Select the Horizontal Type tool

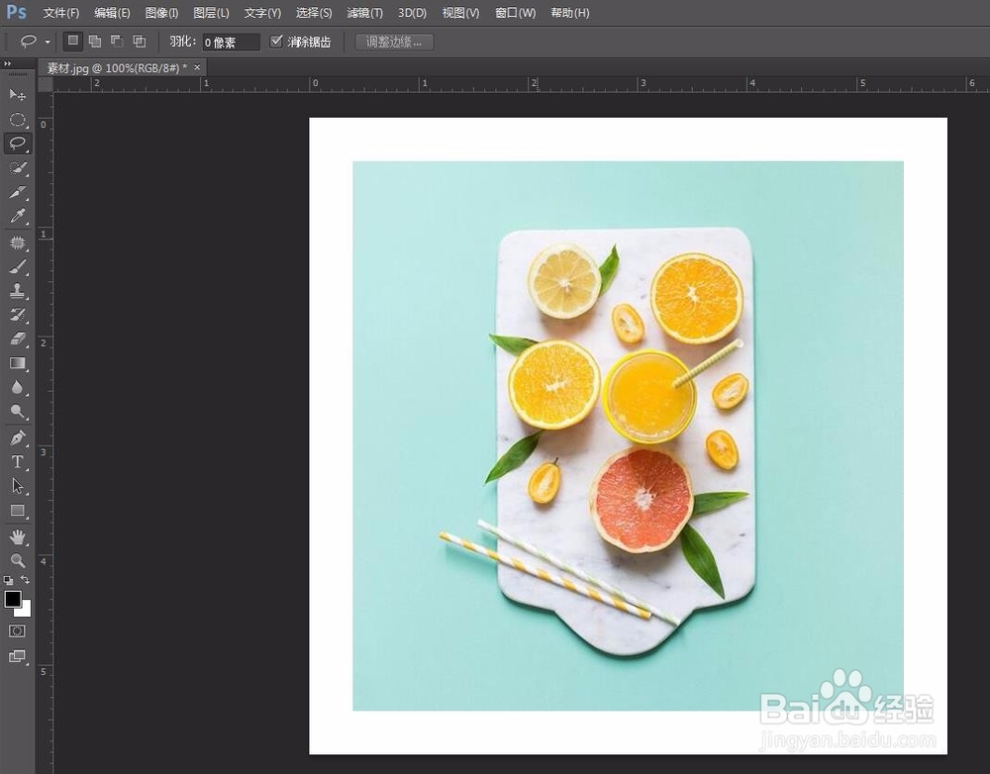click(17, 462)
